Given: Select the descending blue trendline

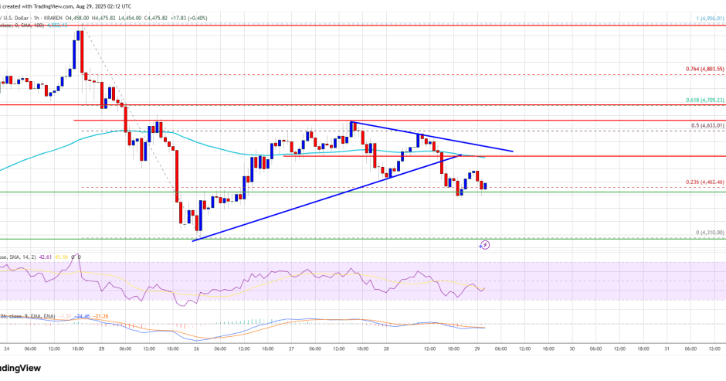Looking at the screenshot, I should coord(433,136).
